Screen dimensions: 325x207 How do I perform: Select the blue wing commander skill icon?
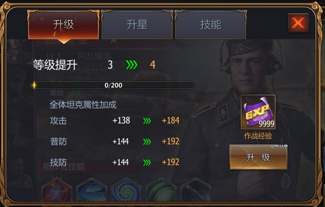click(91, 189)
